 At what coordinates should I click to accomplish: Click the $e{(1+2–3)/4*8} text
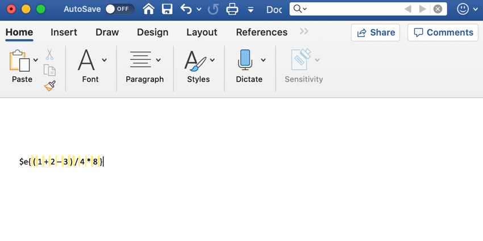tap(61, 162)
